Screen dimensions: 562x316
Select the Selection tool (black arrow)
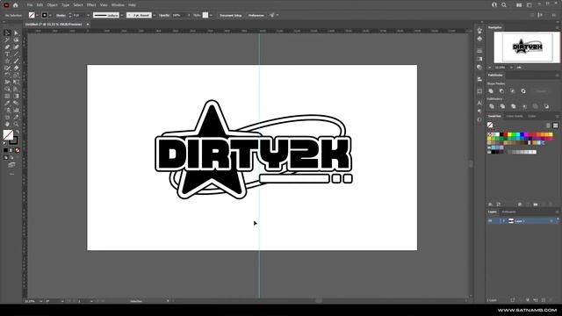(7, 32)
